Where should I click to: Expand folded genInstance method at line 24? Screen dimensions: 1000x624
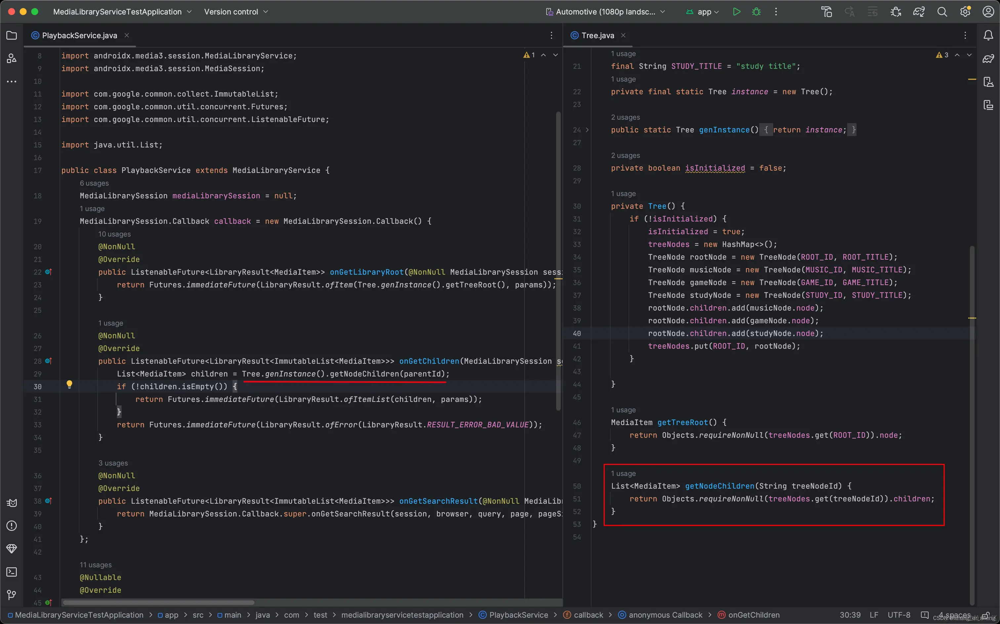pyautogui.click(x=587, y=130)
